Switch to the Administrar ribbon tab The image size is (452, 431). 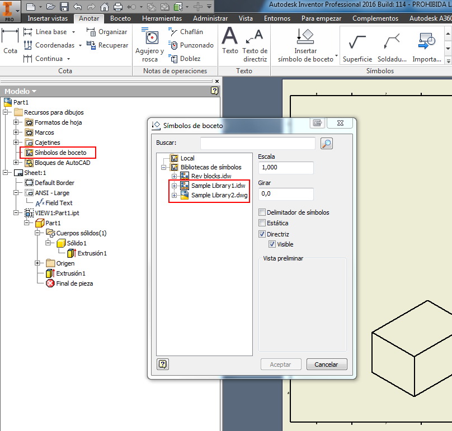(x=210, y=18)
